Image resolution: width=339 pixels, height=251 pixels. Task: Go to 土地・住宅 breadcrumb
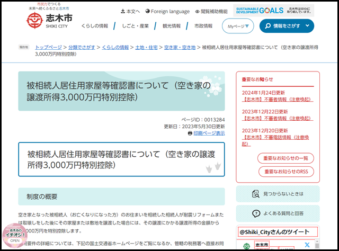pos(146,47)
